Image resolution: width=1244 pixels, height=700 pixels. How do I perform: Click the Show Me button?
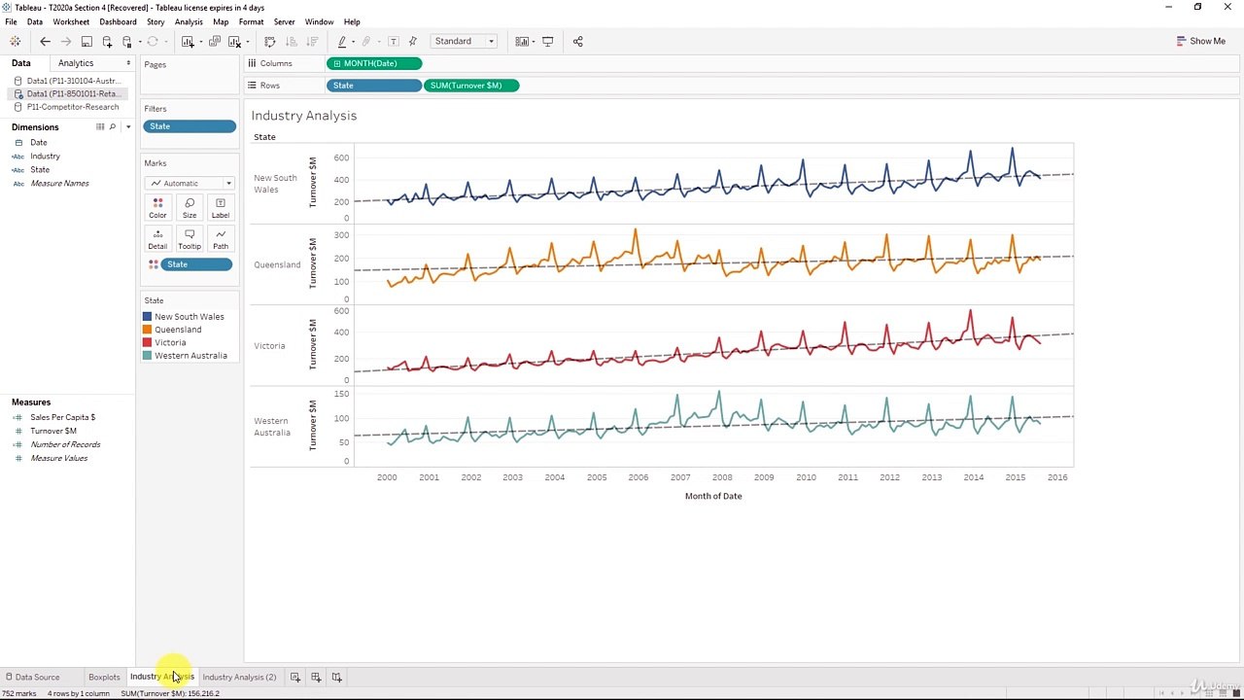click(x=1200, y=41)
